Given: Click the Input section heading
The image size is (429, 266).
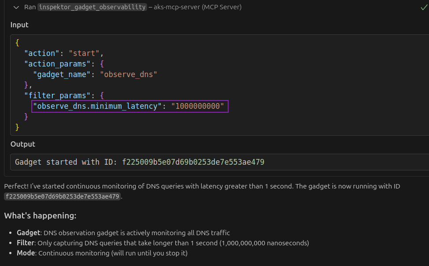Looking at the screenshot, I should pos(19,25).
